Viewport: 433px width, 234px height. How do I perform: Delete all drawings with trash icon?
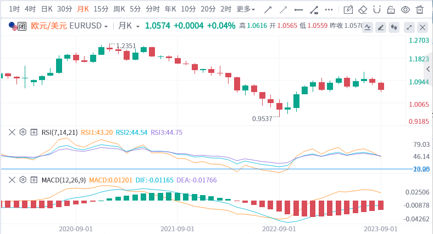420,10
